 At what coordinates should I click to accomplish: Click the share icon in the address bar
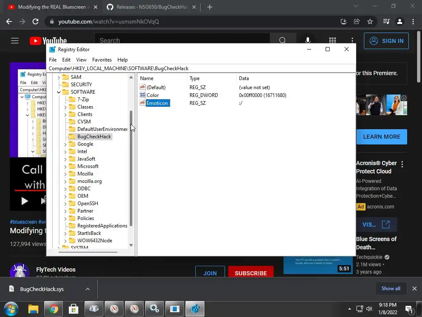click(x=357, y=21)
